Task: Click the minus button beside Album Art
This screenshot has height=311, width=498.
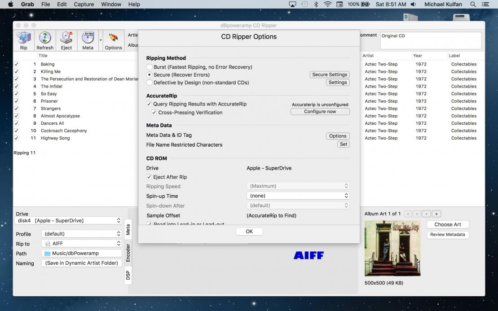Action: pos(427,214)
